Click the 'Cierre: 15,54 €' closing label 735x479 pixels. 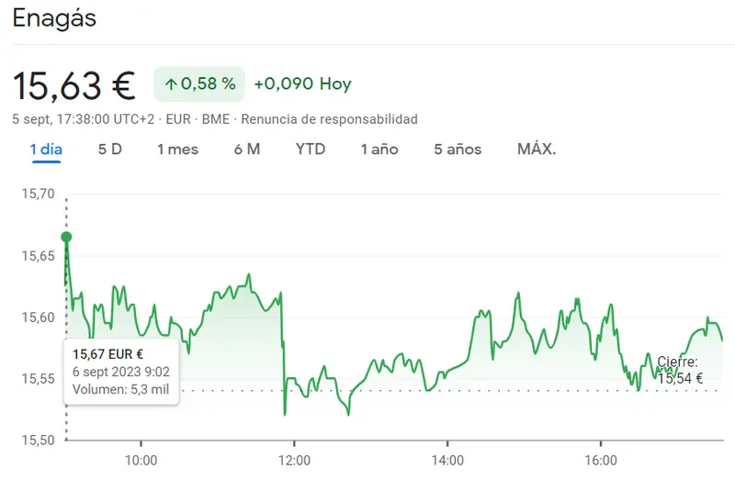[680, 370]
